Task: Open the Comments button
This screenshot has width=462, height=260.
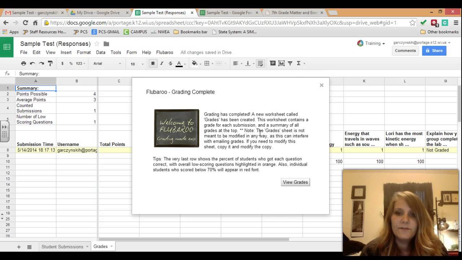Action: pyautogui.click(x=405, y=51)
